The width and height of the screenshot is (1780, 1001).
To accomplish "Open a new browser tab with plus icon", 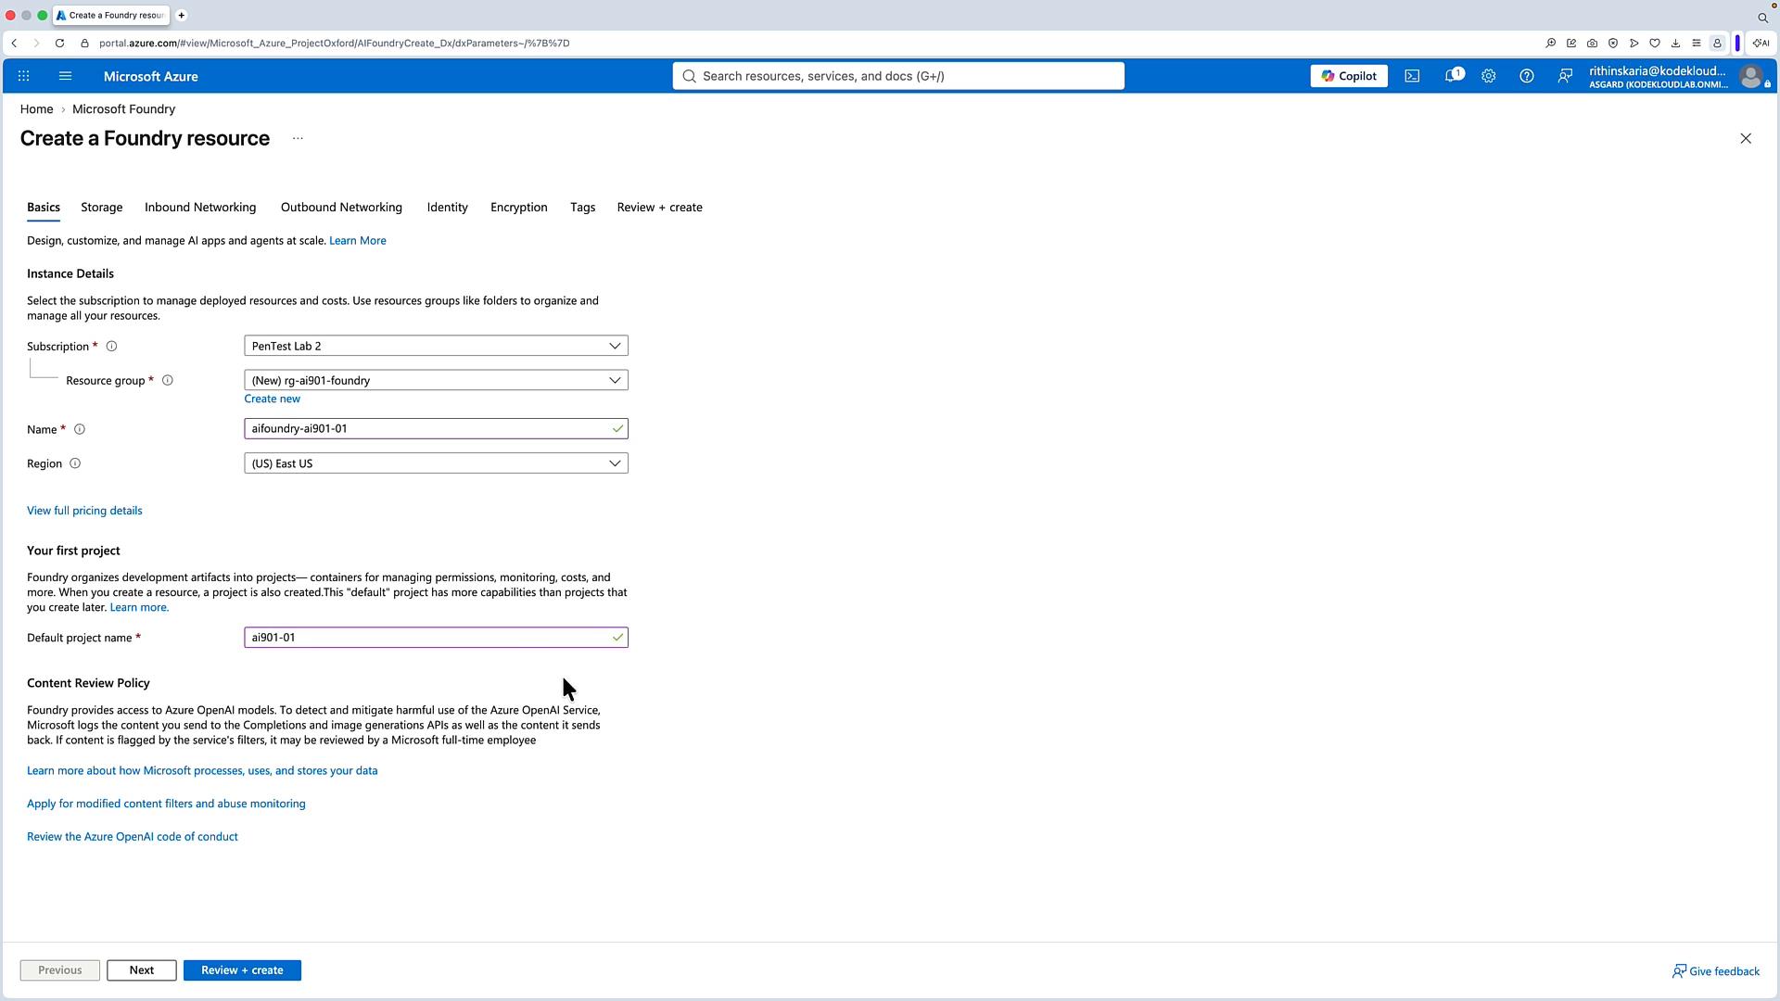I will click(x=182, y=15).
